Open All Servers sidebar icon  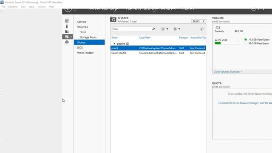coord(67,31)
